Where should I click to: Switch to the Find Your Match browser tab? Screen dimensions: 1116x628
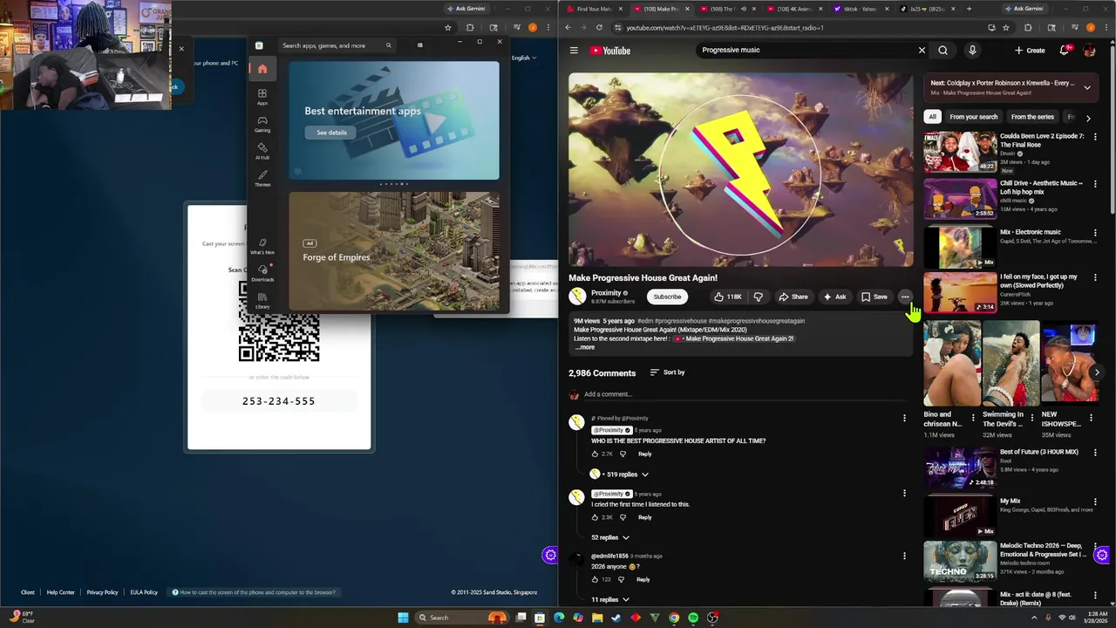[593, 9]
